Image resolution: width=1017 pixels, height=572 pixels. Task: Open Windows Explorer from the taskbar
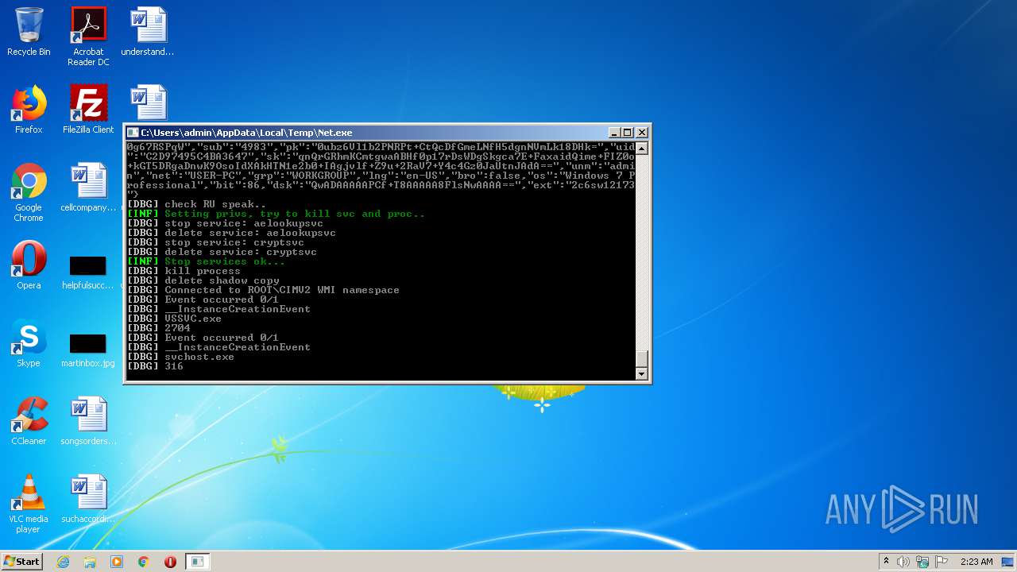point(90,562)
